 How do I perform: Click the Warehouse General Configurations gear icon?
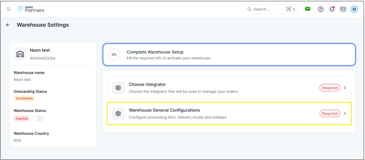click(118, 113)
